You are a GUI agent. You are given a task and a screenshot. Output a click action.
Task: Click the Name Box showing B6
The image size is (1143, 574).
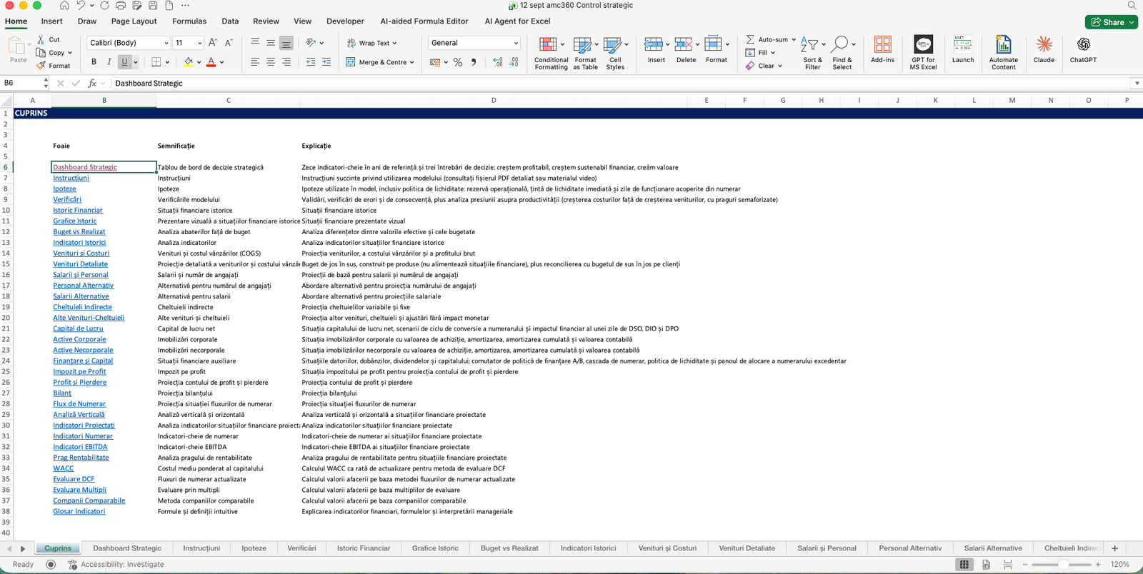[x=23, y=84]
